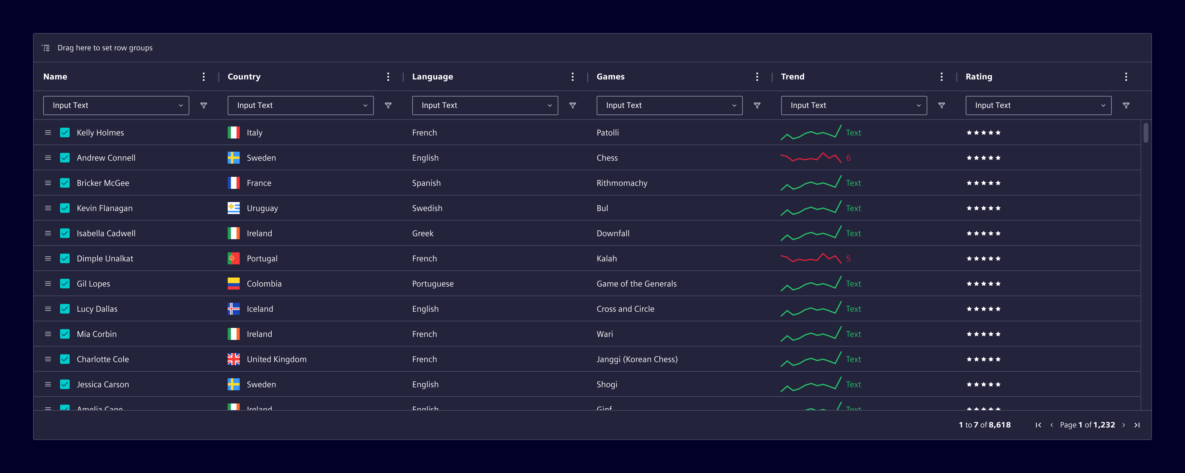Open the Rating column three-dot menu
The height and width of the screenshot is (473, 1185).
pyautogui.click(x=1126, y=77)
